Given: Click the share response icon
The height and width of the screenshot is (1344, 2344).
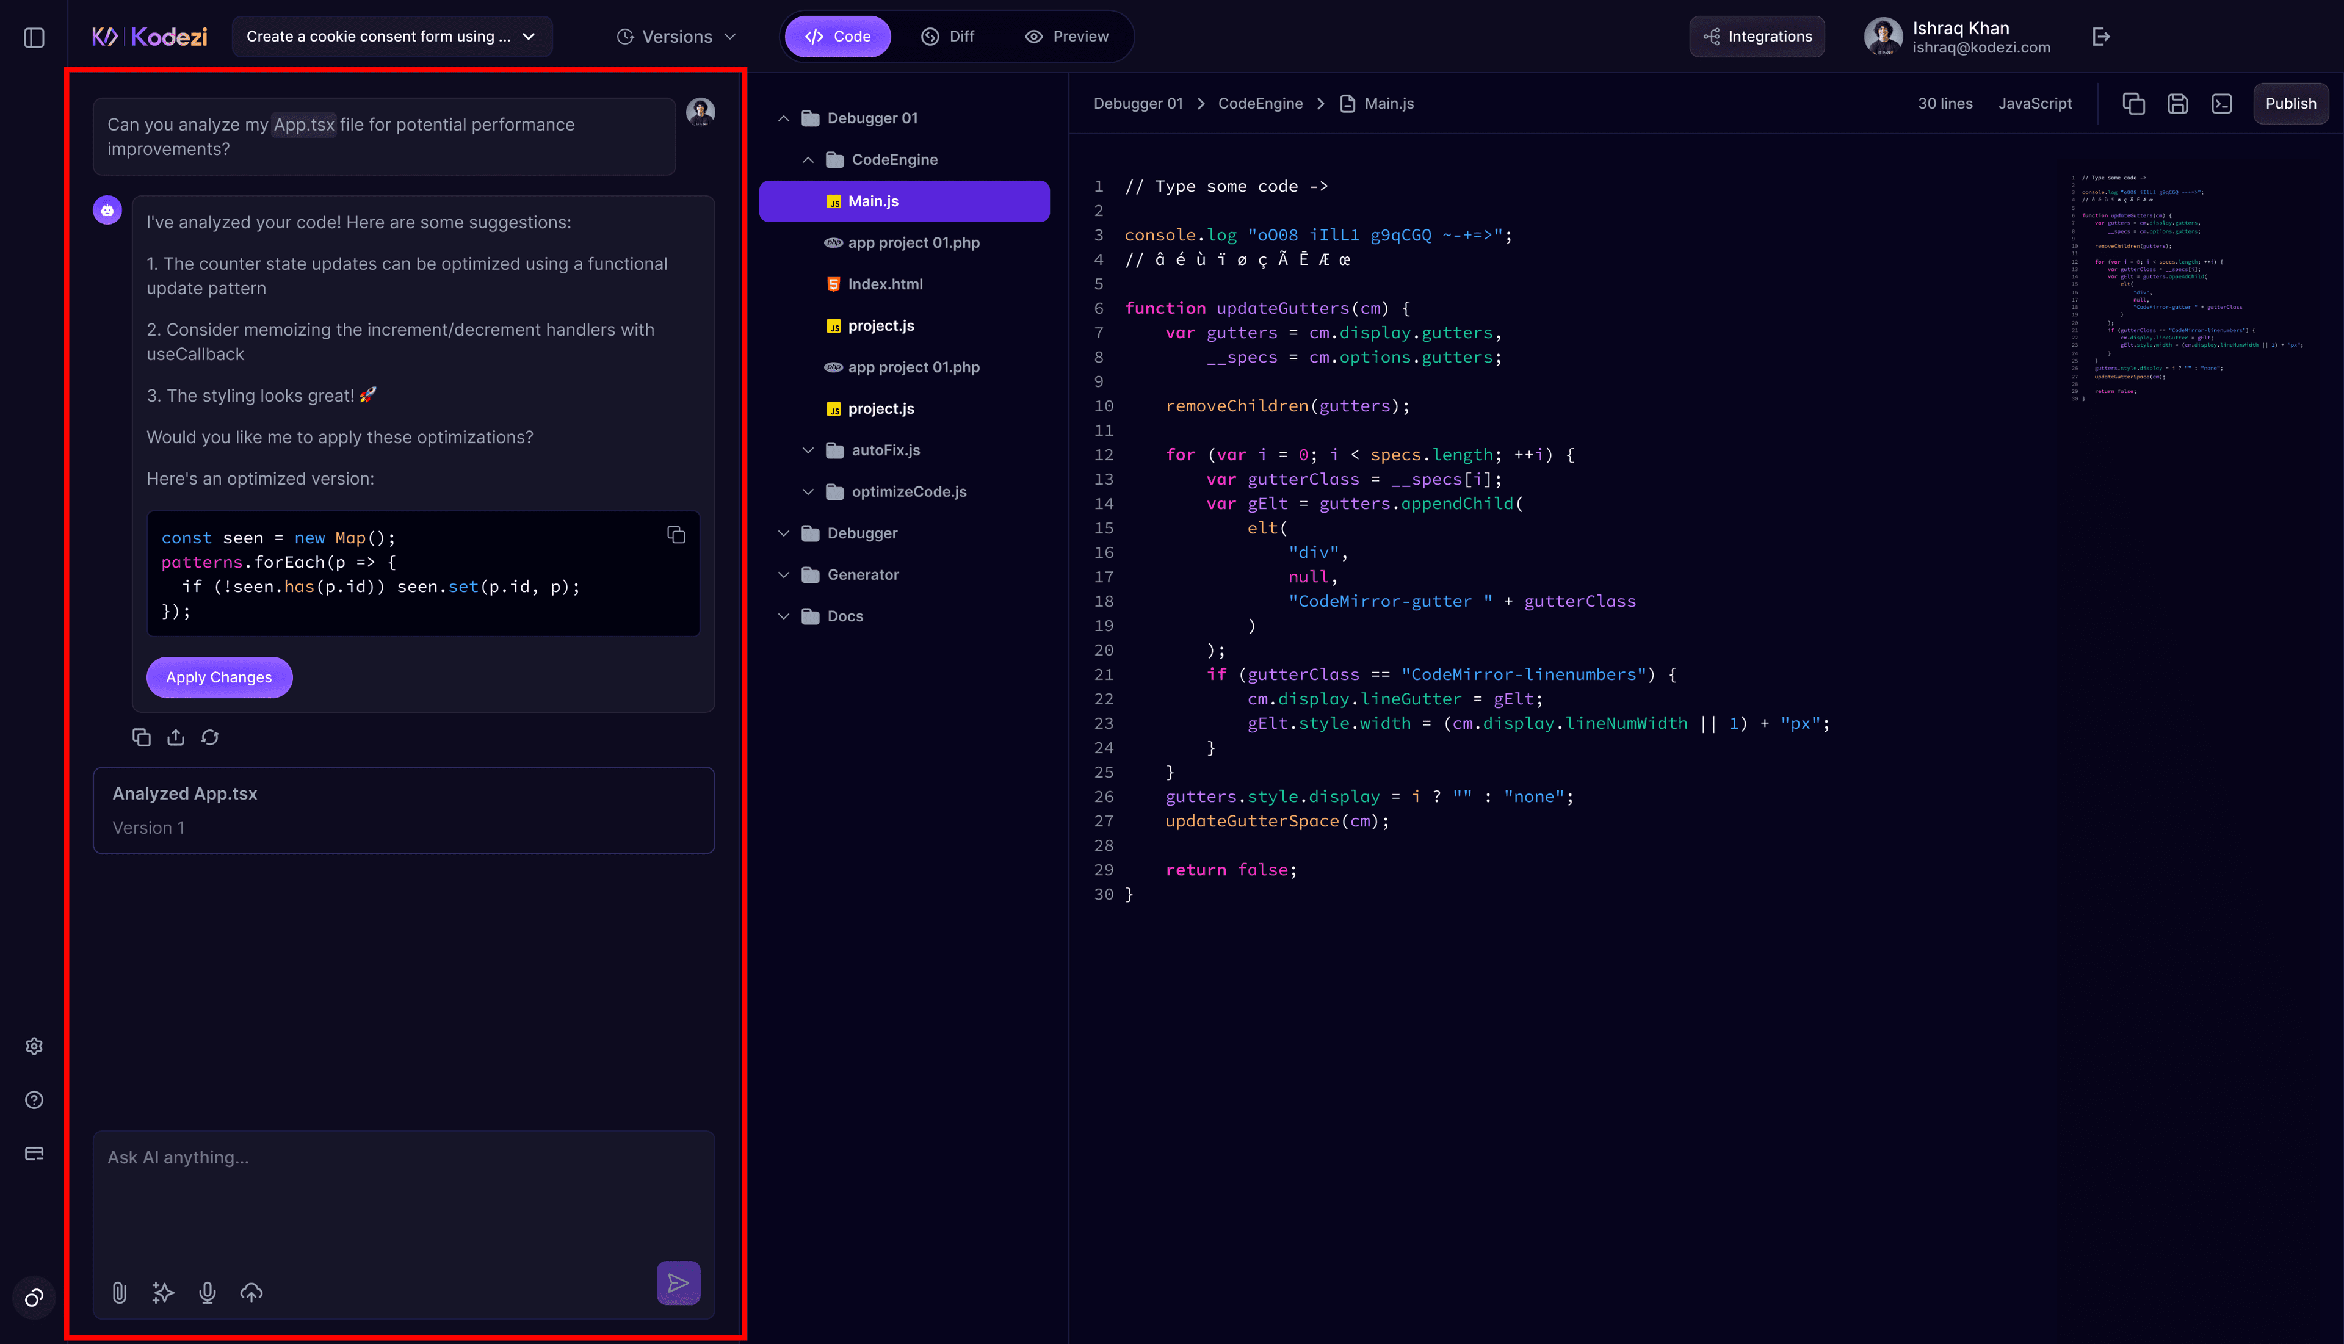Looking at the screenshot, I should point(175,737).
